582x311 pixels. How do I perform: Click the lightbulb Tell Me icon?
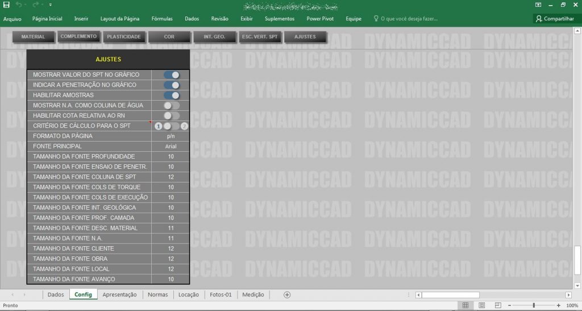click(x=376, y=18)
